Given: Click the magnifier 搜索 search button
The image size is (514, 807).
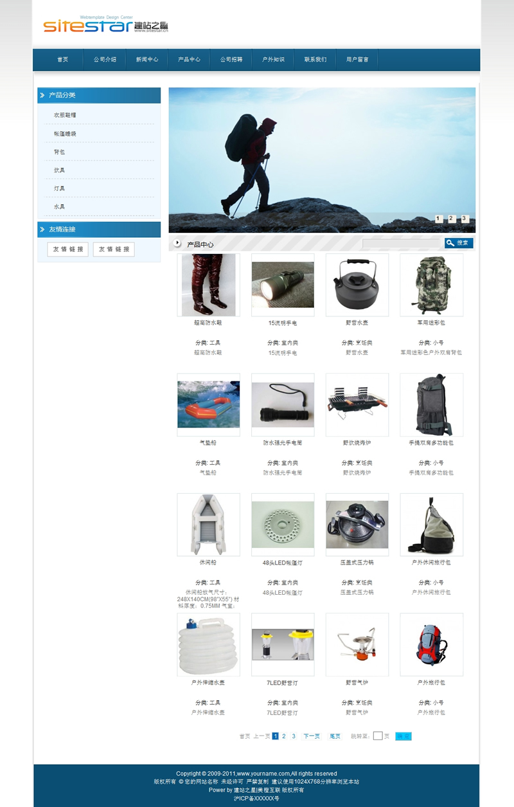Looking at the screenshot, I should tap(459, 243).
